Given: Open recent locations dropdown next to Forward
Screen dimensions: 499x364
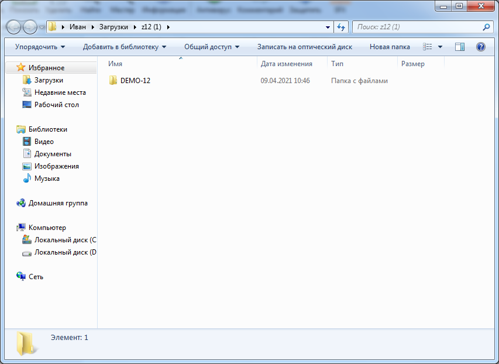Looking at the screenshot, I should pos(42,28).
